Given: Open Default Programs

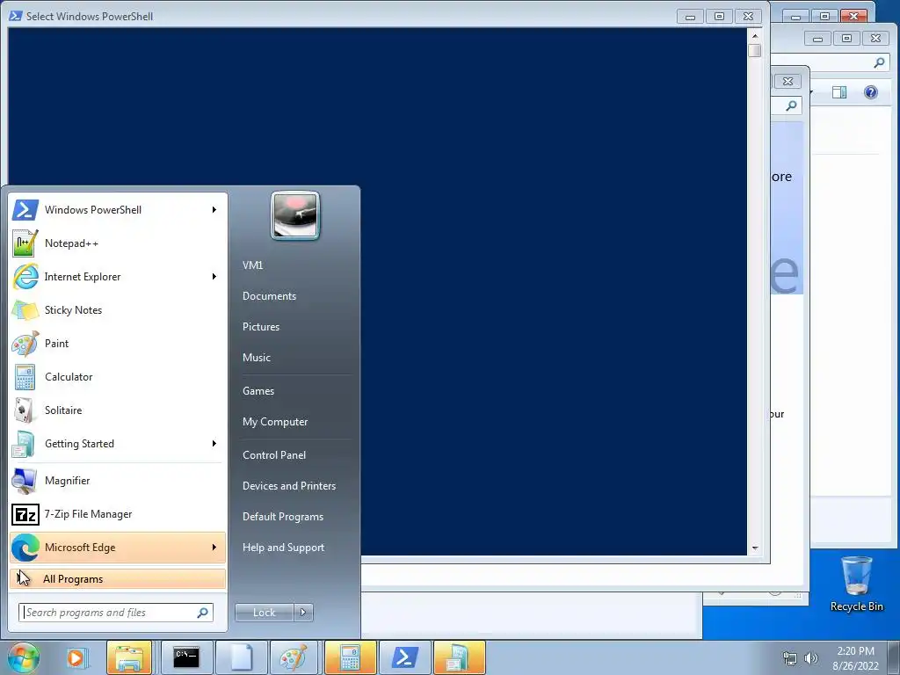Looking at the screenshot, I should click(x=283, y=517).
